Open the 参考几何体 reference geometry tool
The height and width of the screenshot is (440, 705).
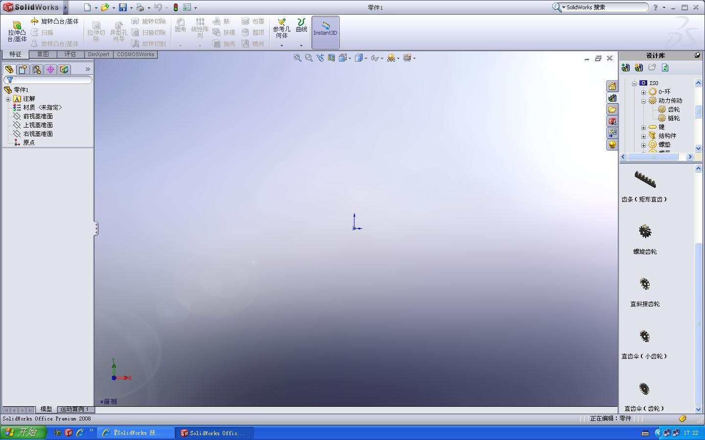pyautogui.click(x=282, y=29)
